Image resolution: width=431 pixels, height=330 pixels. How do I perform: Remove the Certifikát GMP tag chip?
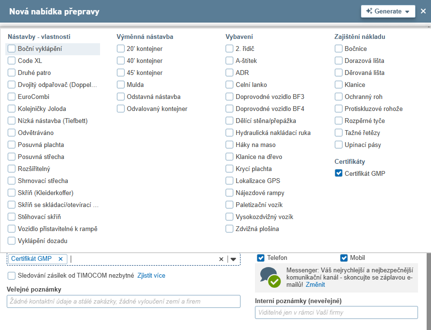pos(60,259)
